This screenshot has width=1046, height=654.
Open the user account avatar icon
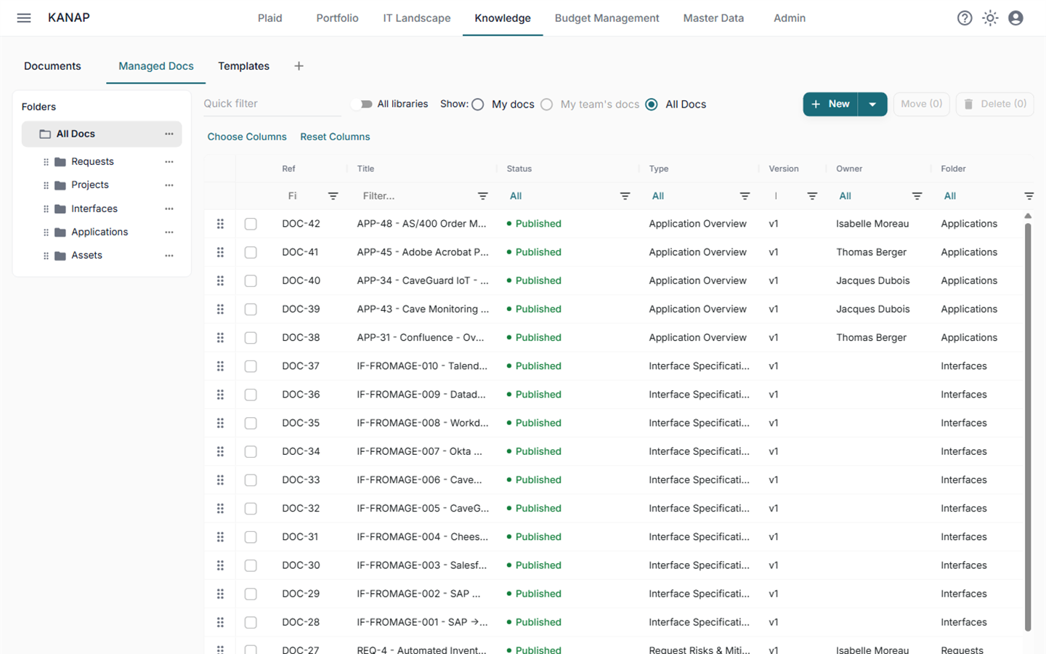[x=1015, y=18]
